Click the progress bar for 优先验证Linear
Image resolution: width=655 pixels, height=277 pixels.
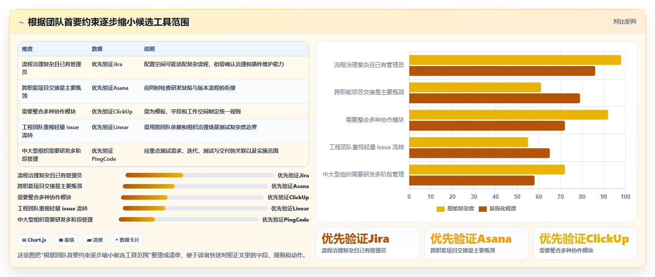[195, 208]
